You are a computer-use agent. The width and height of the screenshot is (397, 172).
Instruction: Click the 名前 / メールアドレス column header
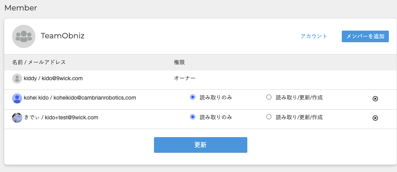tap(39, 62)
